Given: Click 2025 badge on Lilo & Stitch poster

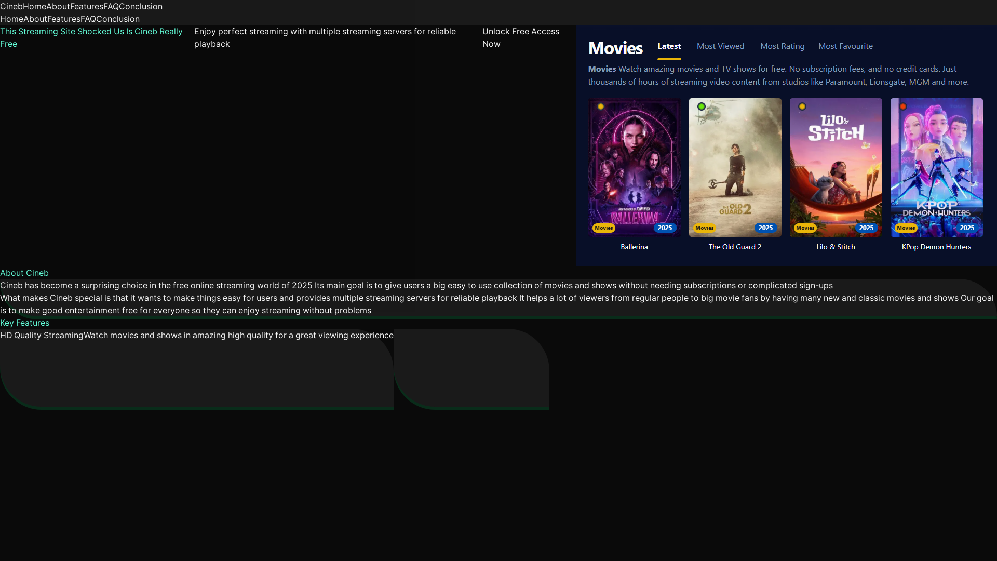Looking at the screenshot, I should point(866,228).
